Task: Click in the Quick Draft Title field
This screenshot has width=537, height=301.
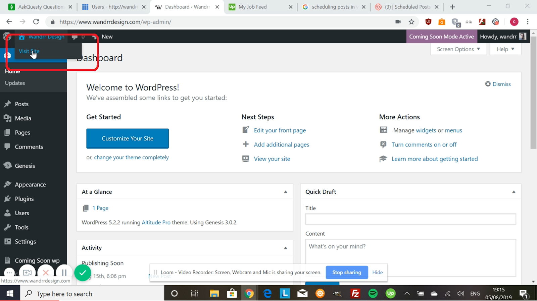Action: pos(410,219)
